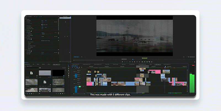Open the Media Browser tab
221x111 pixels.
(x=27, y=64)
